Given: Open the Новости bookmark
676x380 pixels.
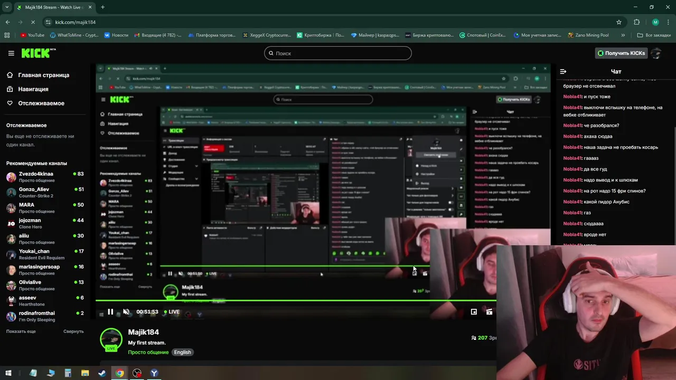Looking at the screenshot, I should (116, 35).
